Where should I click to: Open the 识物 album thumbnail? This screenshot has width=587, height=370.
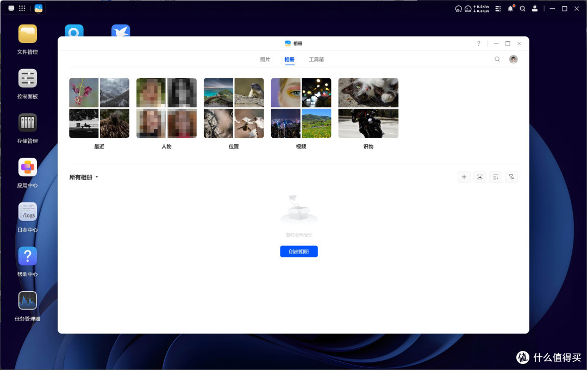click(369, 108)
